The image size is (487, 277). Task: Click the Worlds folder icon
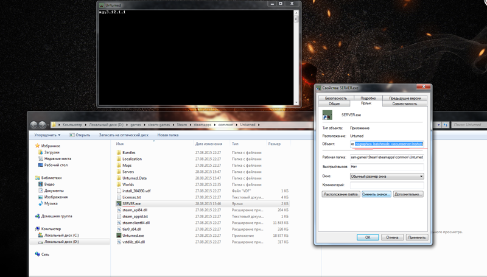click(x=119, y=184)
